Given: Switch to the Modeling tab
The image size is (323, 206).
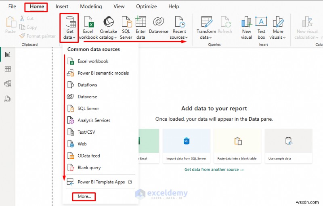Looking at the screenshot, I should tap(91, 6).
